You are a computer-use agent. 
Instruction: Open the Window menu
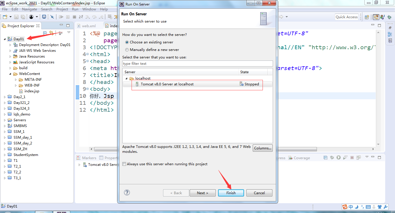[x=89, y=9]
